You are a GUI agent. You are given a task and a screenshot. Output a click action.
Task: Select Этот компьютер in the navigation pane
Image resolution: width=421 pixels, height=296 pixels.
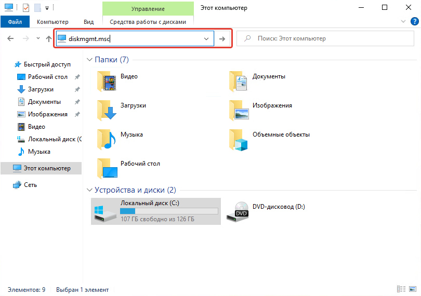(x=41, y=168)
